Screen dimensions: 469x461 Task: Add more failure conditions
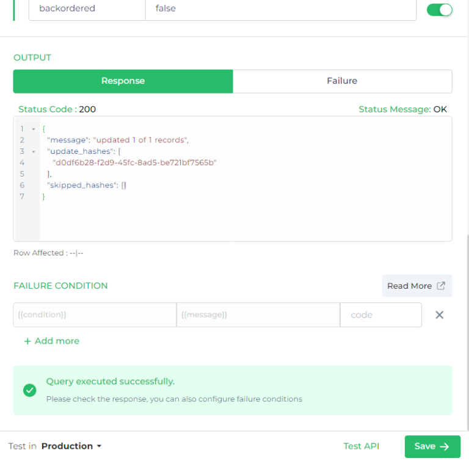[x=52, y=341]
